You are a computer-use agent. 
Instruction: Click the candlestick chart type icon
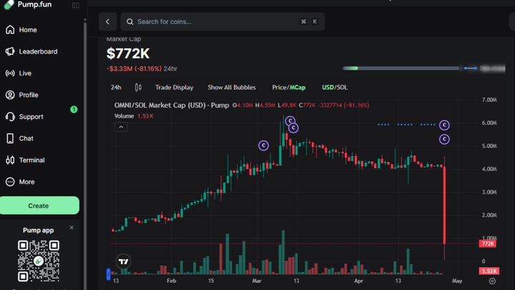(x=138, y=87)
